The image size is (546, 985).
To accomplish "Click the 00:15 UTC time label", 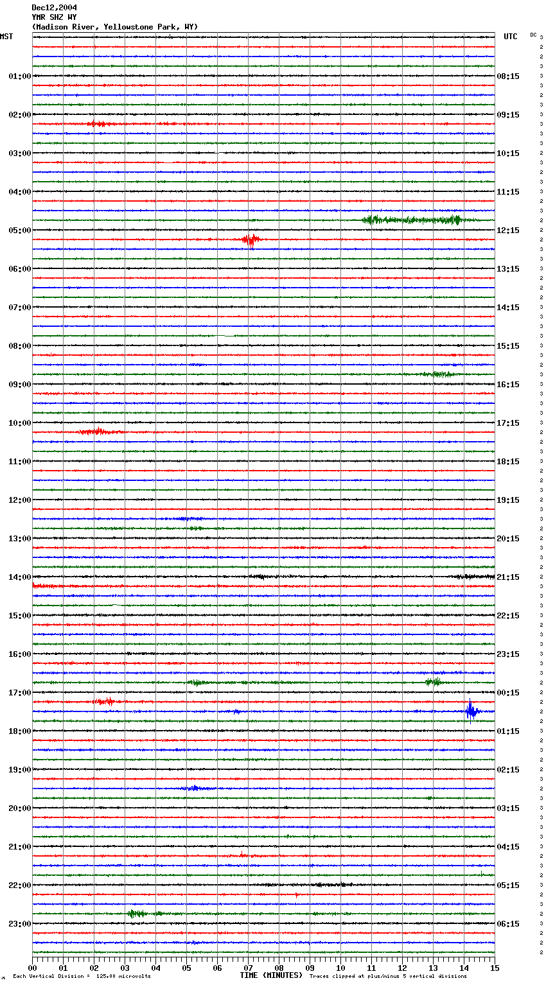I will tap(508, 693).
